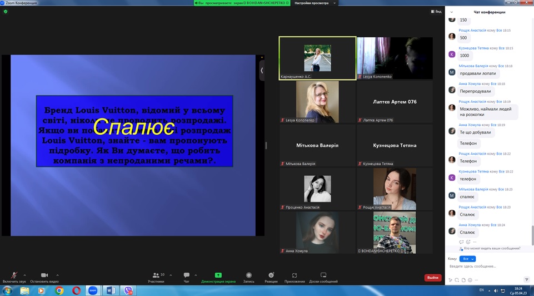Select Все recipient dropdown in chat

point(467,259)
